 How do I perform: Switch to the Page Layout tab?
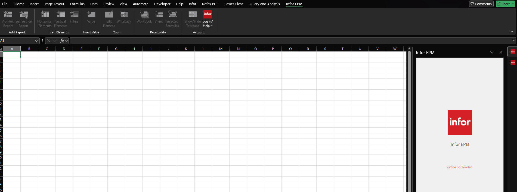[54, 4]
